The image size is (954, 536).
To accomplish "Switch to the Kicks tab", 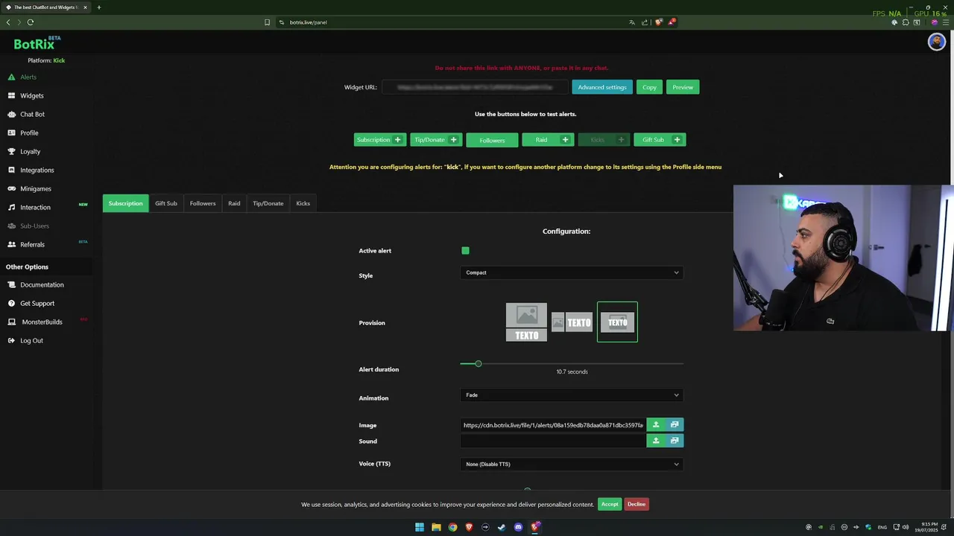I will pos(303,203).
